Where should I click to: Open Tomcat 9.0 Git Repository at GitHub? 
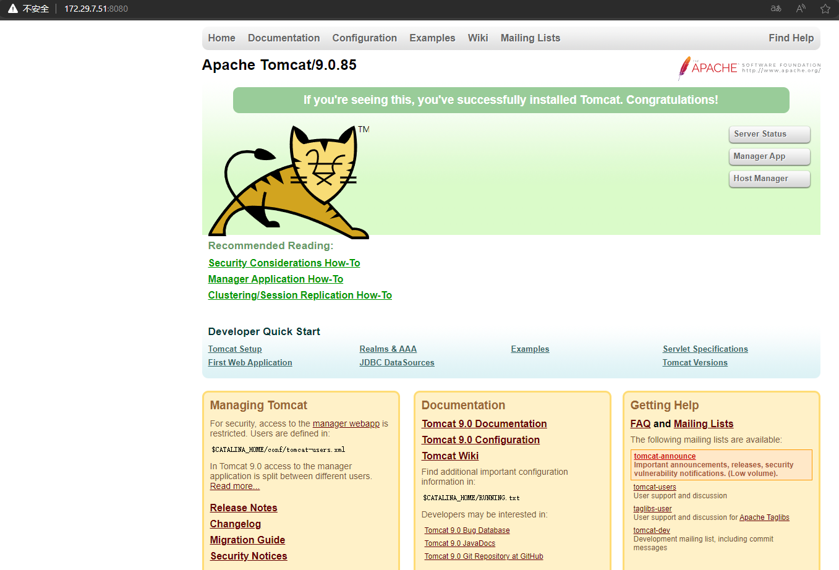click(483, 556)
